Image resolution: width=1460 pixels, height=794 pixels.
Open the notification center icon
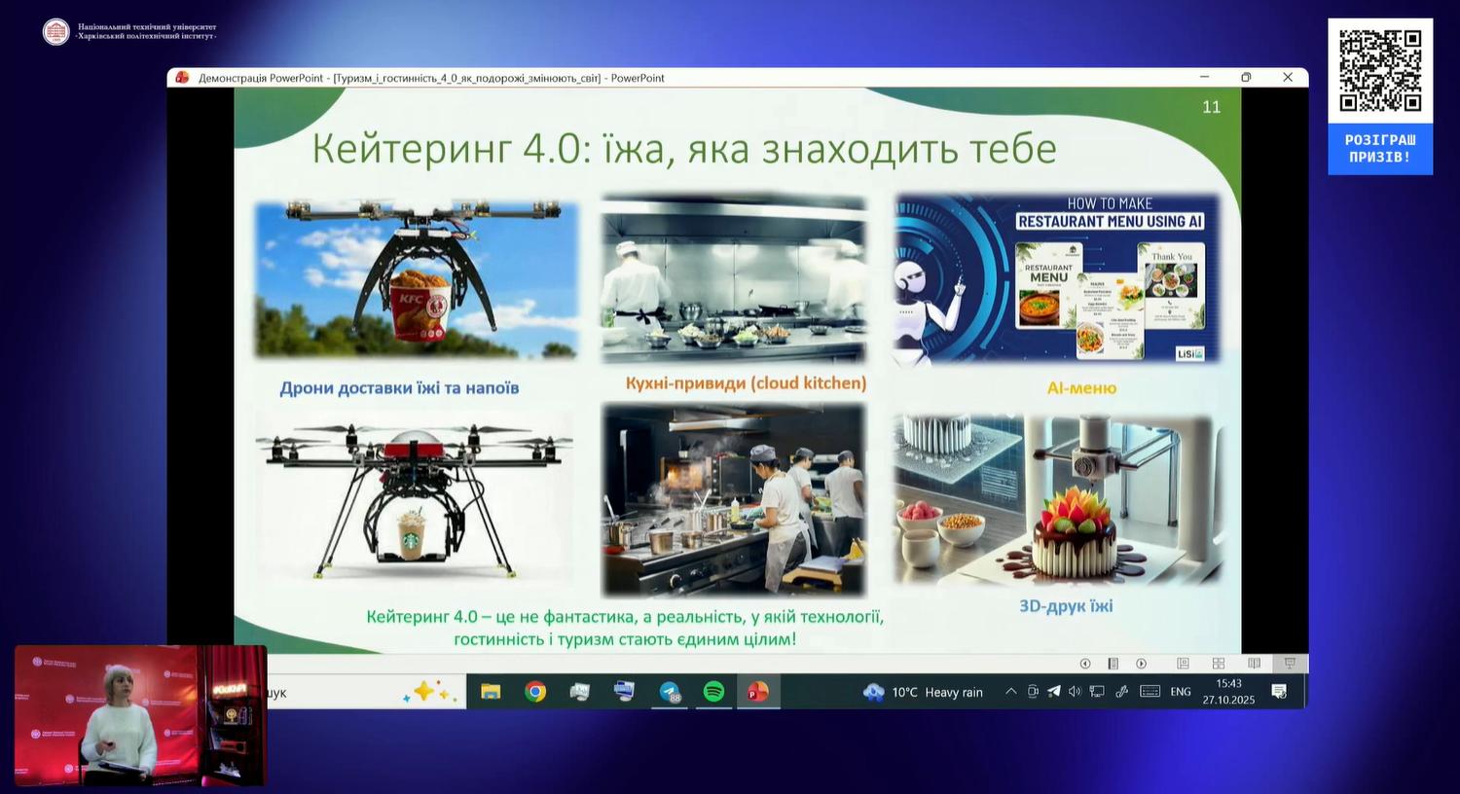(1279, 692)
